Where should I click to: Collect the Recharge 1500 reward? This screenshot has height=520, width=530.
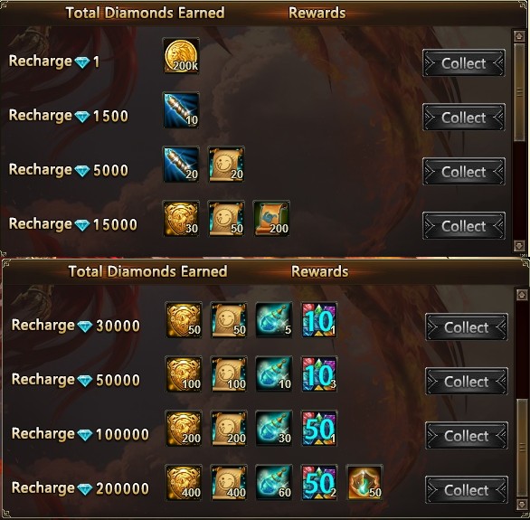pos(464,118)
